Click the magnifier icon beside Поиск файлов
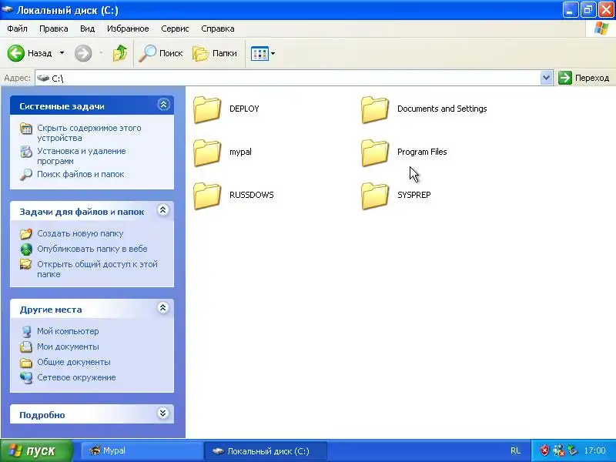The height and width of the screenshot is (462, 616). pos(26,175)
